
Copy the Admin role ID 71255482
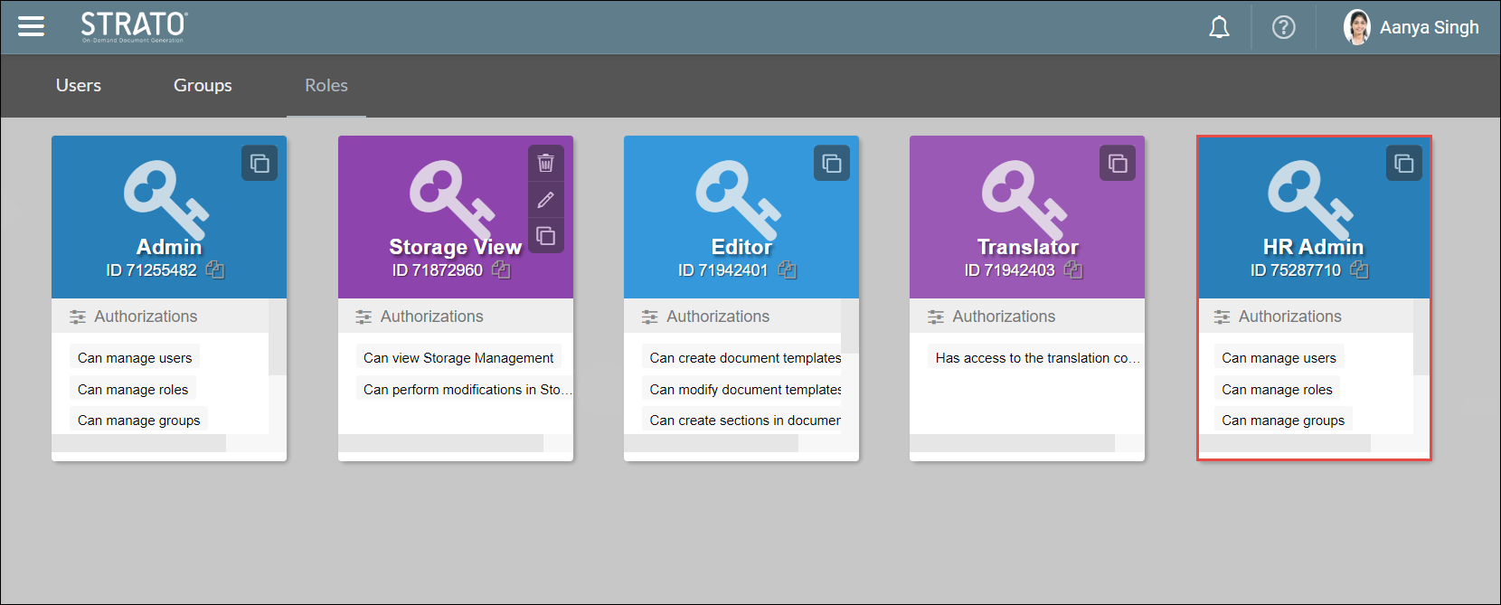pos(215,269)
